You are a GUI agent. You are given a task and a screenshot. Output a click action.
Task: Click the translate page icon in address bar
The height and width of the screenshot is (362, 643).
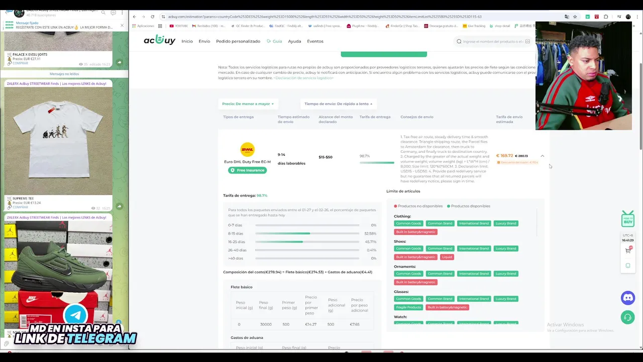(567, 17)
